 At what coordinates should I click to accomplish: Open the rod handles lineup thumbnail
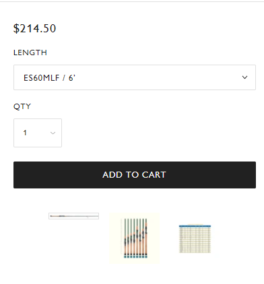click(x=135, y=238)
